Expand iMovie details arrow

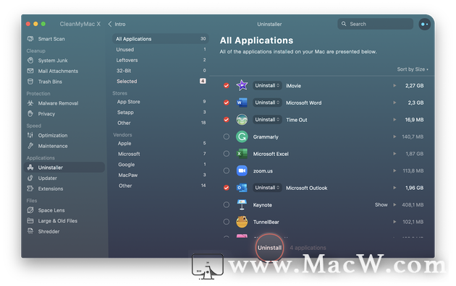(x=394, y=85)
